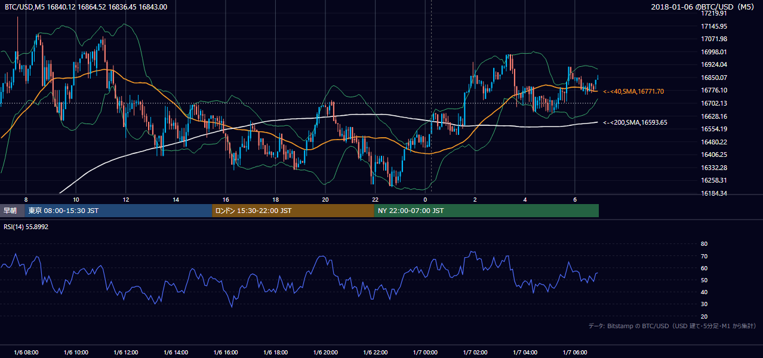Click the 200 SMA 16593.65 label
The height and width of the screenshot is (358, 763).
pyautogui.click(x=635, y=122)
